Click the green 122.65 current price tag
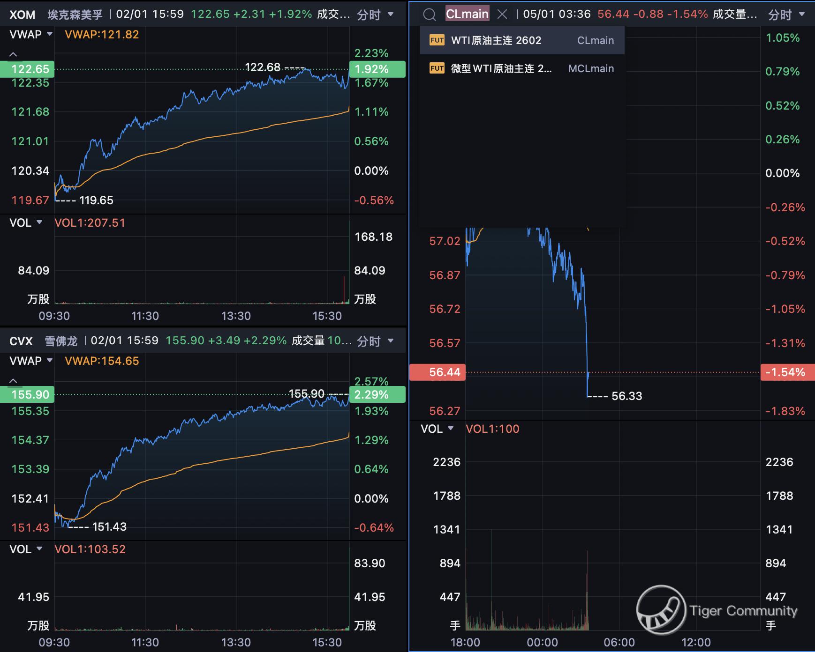815x652 pixels. [27, 69]
